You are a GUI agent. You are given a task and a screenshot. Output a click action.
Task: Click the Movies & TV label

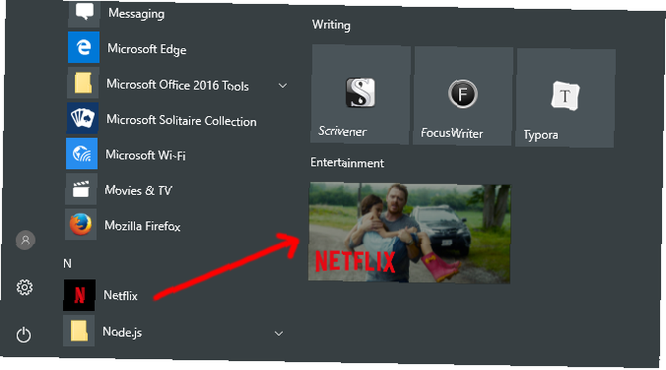[139, 190]
